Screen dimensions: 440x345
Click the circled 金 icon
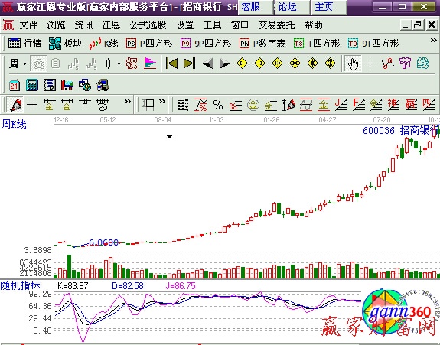pyautogui.click(x=253, y=106)
